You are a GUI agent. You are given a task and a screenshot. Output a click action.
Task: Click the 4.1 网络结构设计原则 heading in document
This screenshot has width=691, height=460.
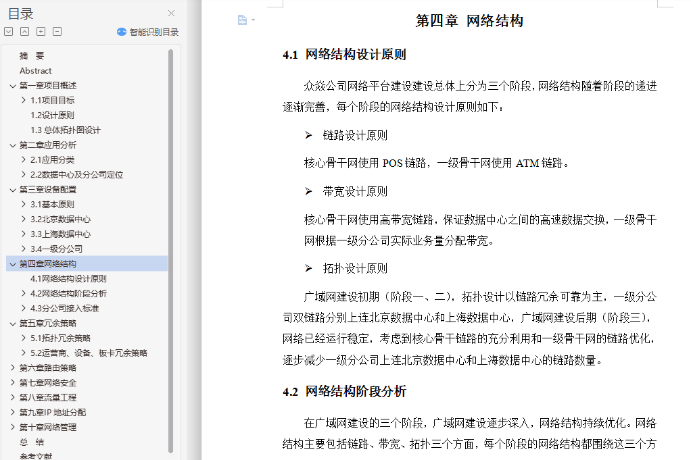click(x=344, y=55)
